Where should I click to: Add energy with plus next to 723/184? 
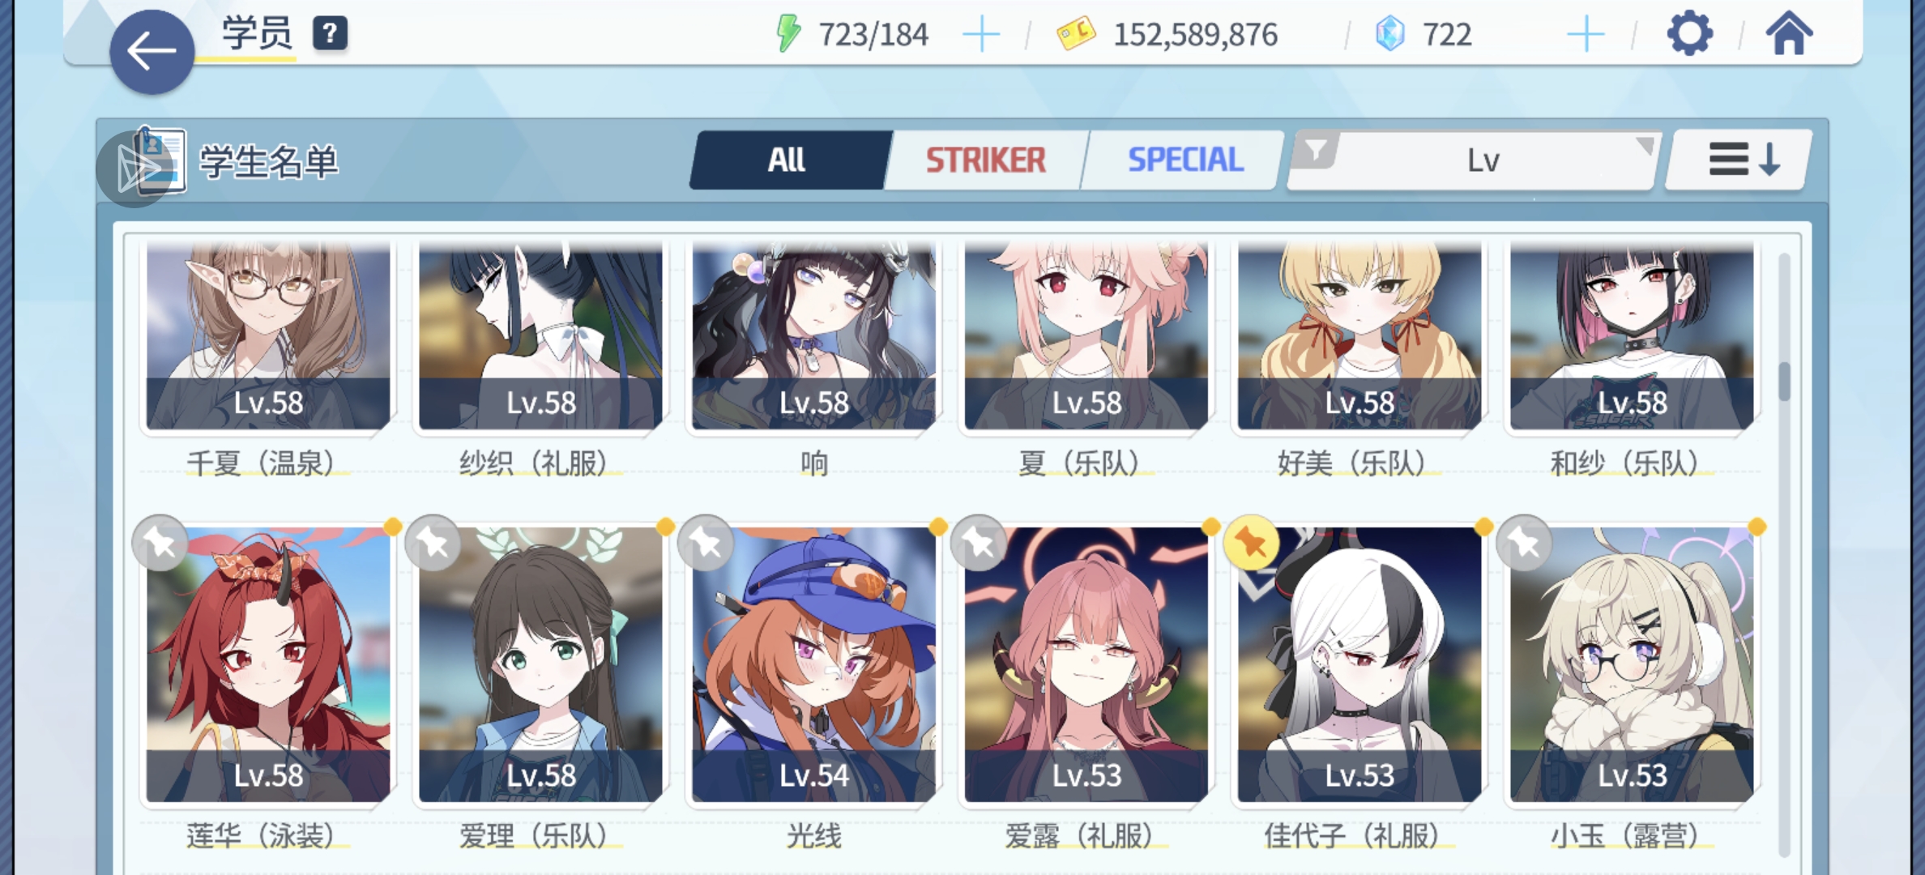981,35
